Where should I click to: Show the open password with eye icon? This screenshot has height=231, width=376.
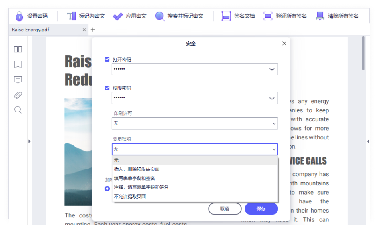click(x=272, y=69)
